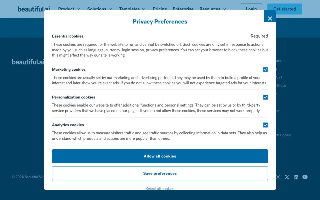Uncheck the Marketing cookies checkbox
320x200 pixels.
[265, 69]
